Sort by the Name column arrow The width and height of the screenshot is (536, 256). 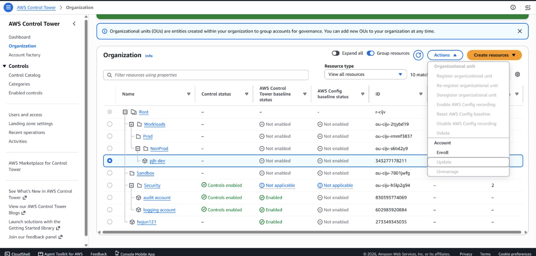click(x=189, y=94)
